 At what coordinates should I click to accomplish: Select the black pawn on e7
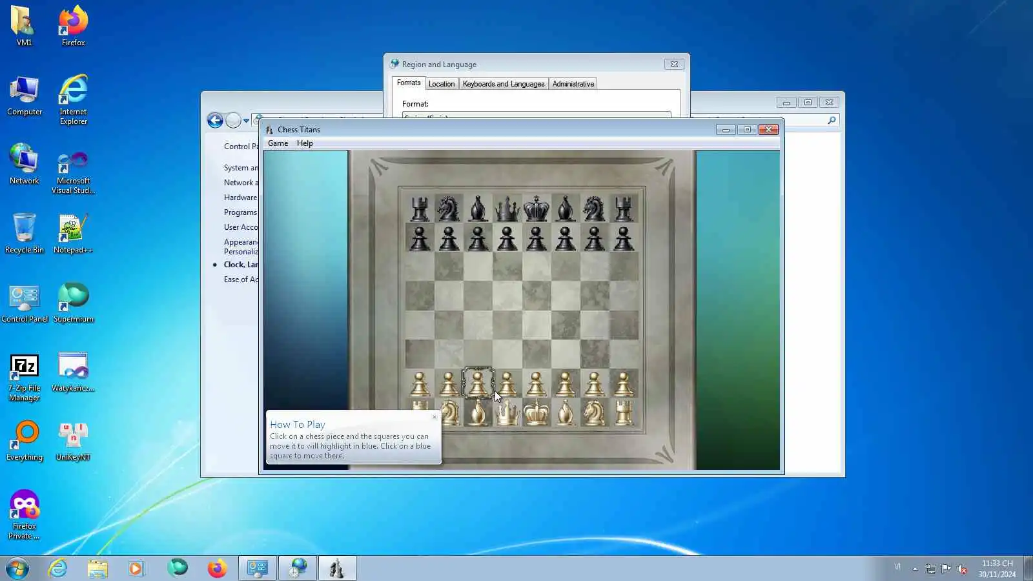point(536,238)
